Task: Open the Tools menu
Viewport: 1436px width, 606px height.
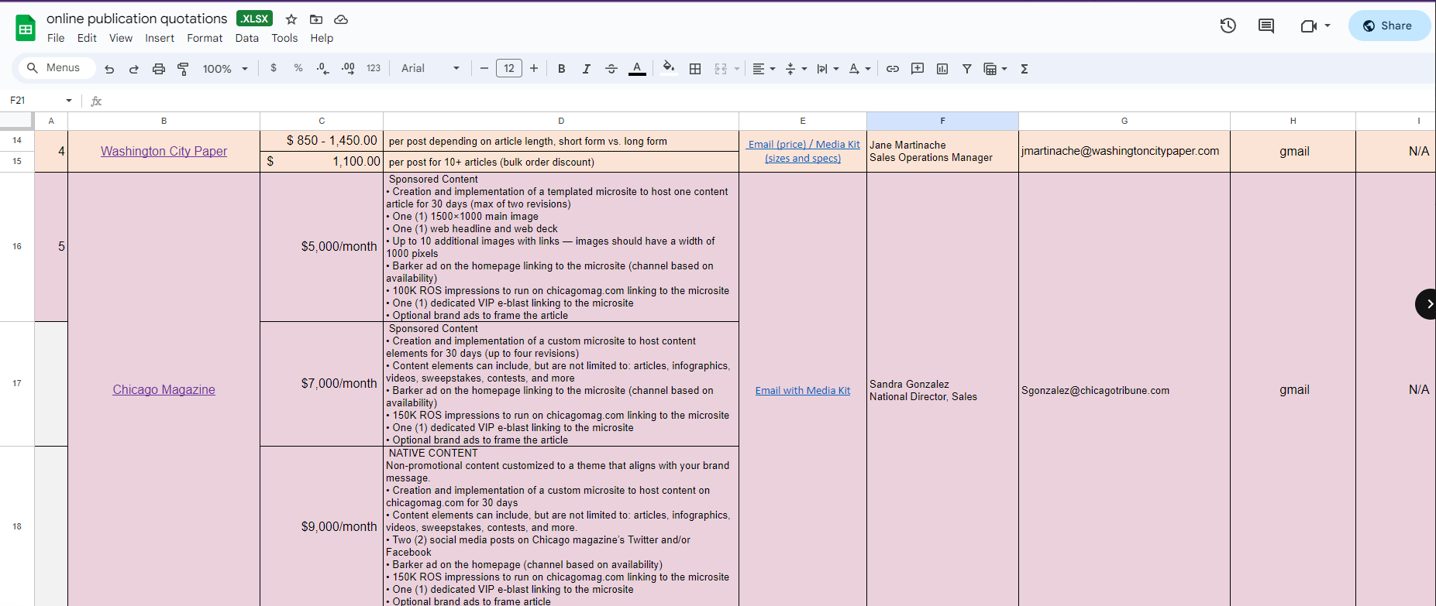Action: [x=284, y=38]
